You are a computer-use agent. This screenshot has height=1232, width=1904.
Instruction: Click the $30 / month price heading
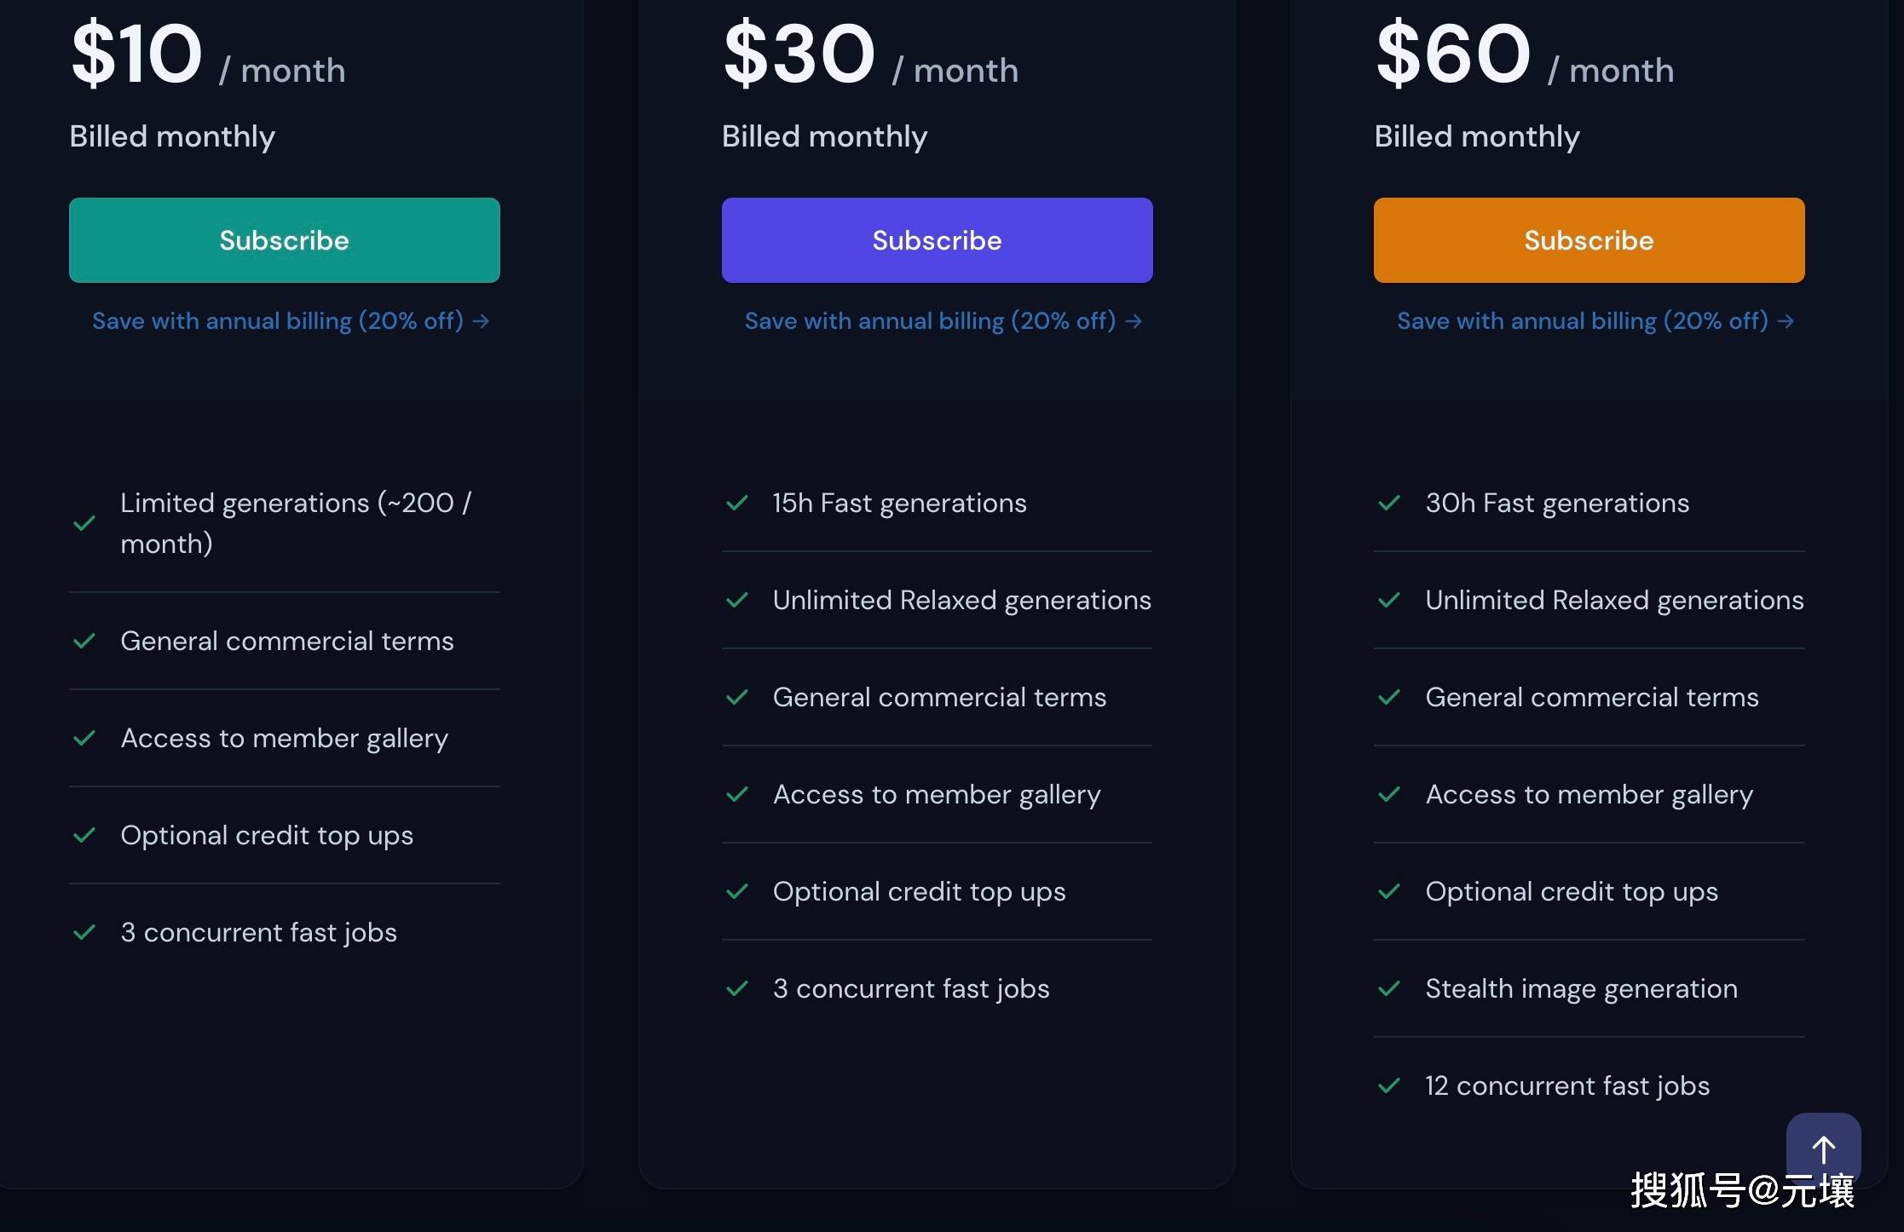(870, 56)
